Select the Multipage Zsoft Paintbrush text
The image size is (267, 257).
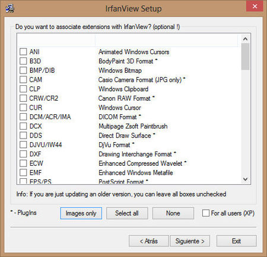pyautogui.click(x=133, y=126)
